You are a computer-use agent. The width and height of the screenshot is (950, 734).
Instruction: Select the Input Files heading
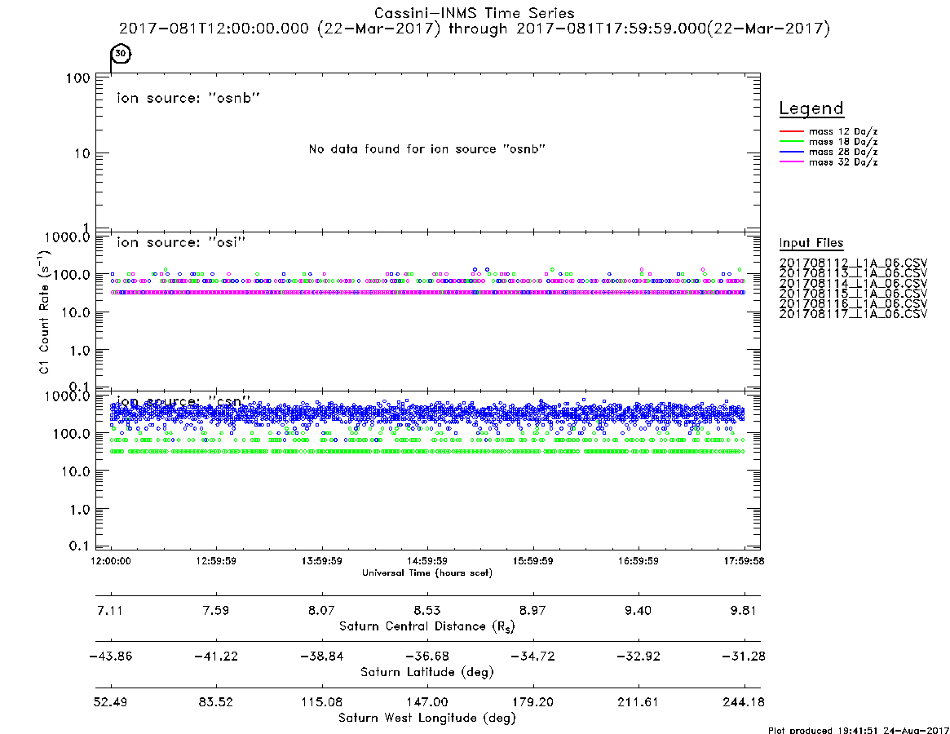[811, 243]
